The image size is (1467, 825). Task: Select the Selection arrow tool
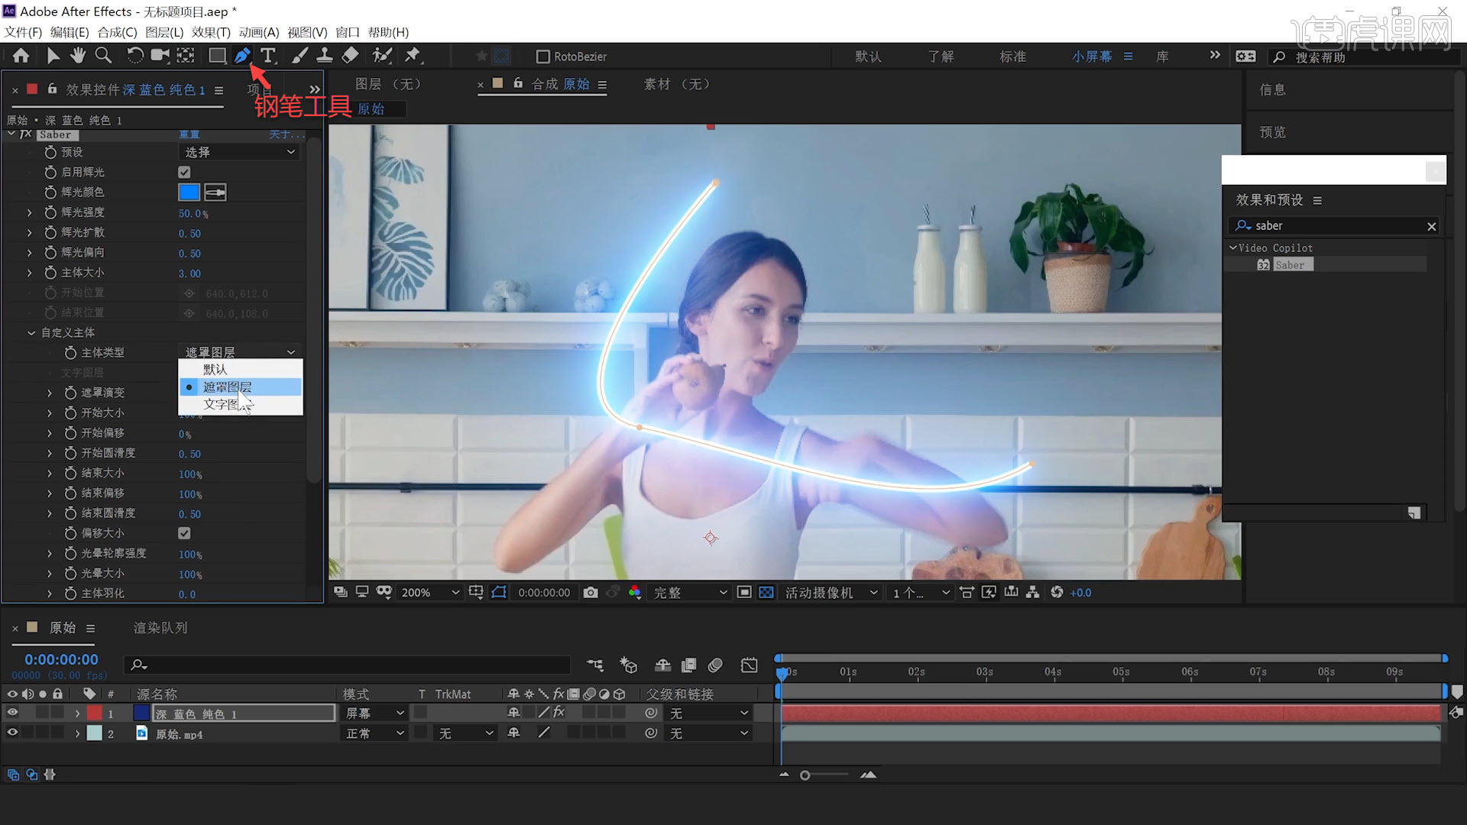tap(53, 56)
